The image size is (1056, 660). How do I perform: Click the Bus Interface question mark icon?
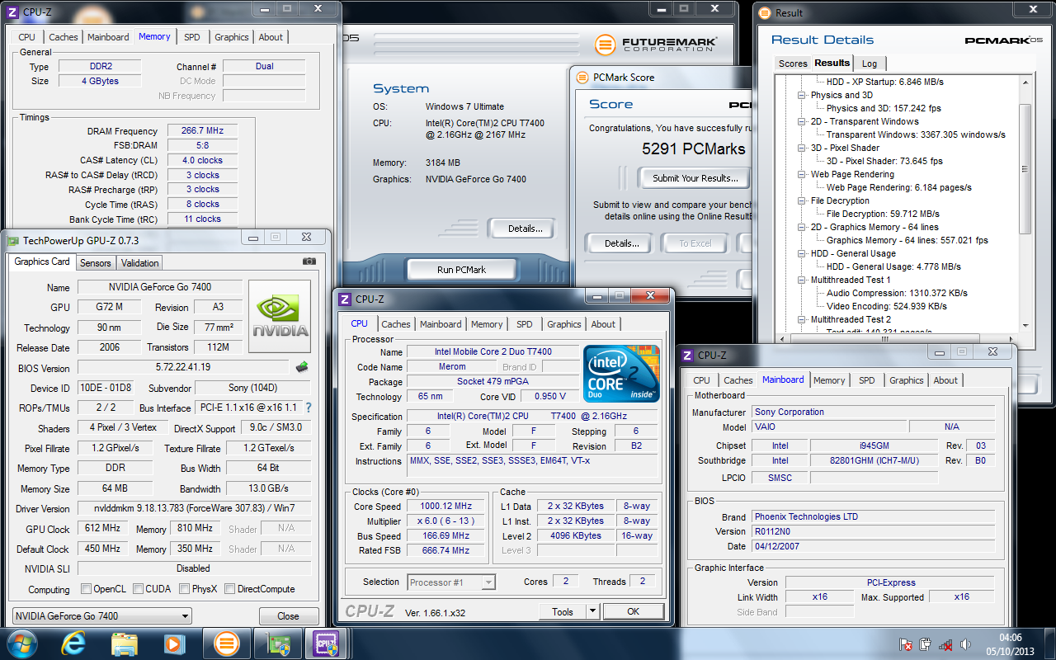pos(309,408)
